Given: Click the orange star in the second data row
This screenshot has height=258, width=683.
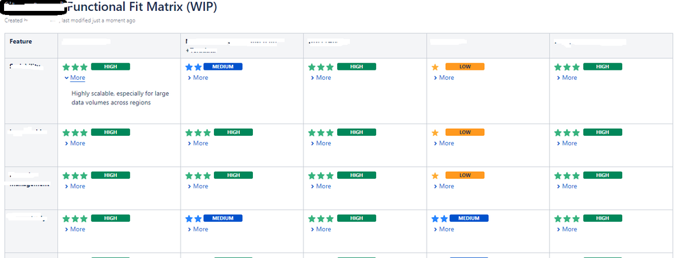Looking at the screenshot, I should [435, 132].
